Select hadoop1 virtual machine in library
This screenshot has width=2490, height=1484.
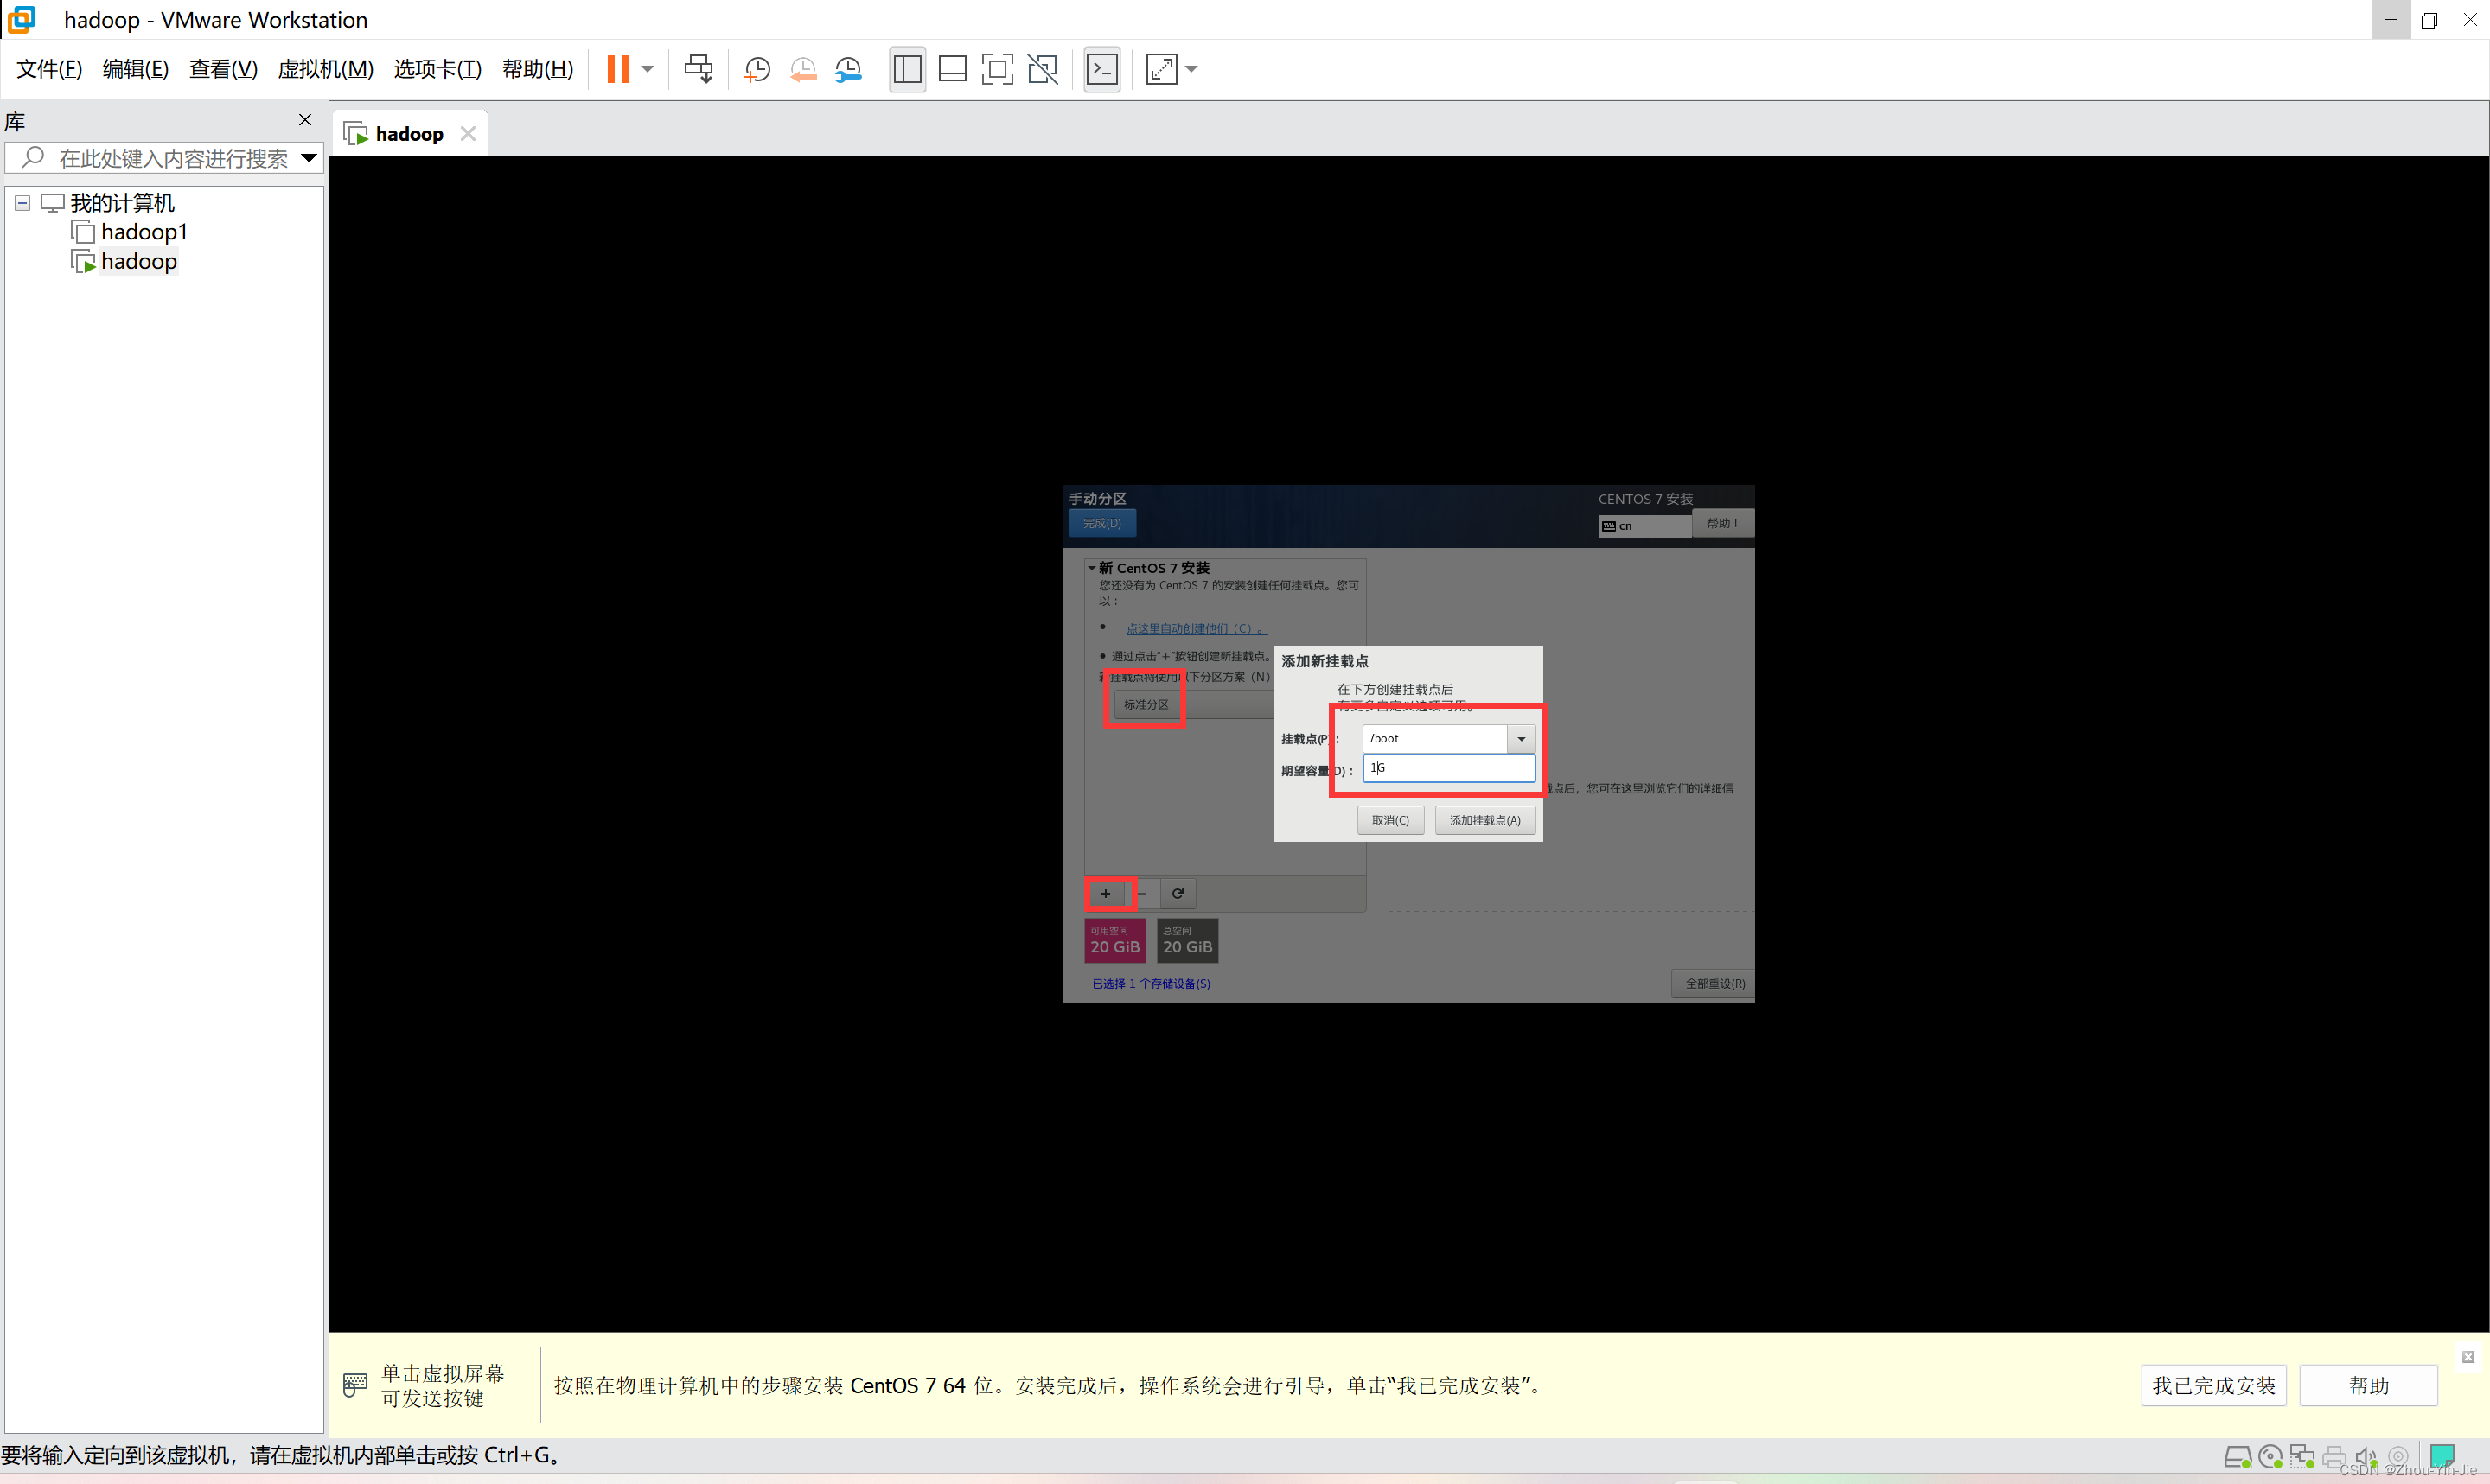point(144,232)
